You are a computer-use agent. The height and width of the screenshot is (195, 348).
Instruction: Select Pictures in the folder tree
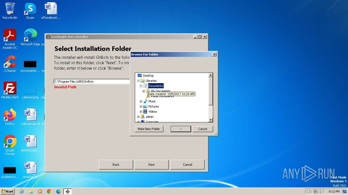point(154,106)
